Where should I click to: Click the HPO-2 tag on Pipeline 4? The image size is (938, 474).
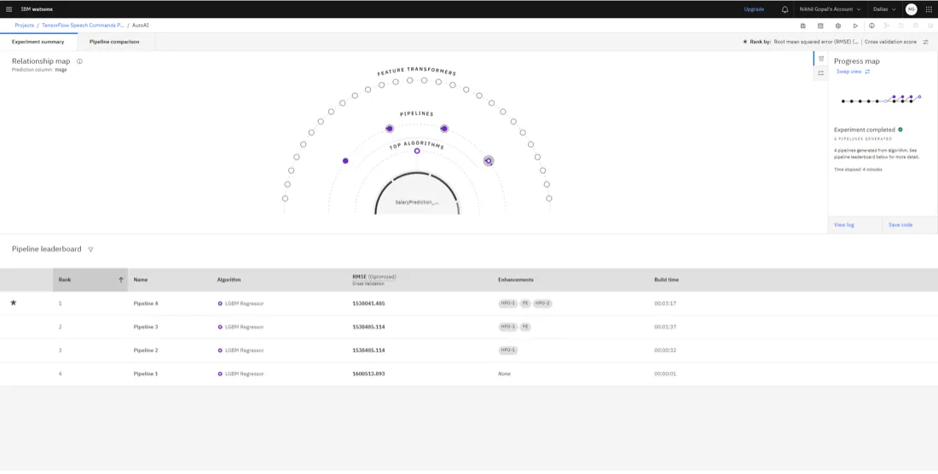tap(542, 303)
